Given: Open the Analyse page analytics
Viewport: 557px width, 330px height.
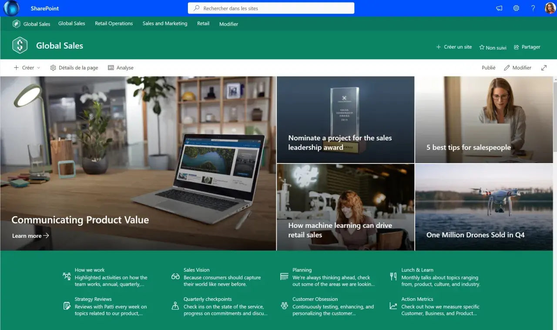Looking at the screenshot, I should pos(121,68).
